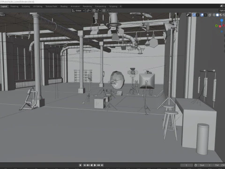Switch to wireframe viewport shading
This screenshot has height=169, width=225.
pos(214,15)
